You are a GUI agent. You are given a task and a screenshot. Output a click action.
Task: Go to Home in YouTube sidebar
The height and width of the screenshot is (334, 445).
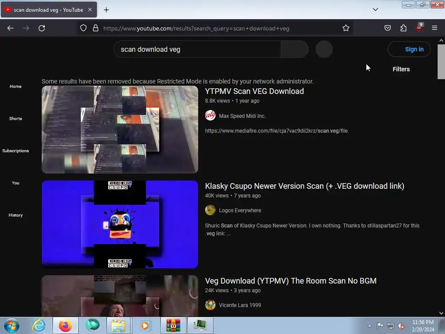[x=16, y=87]
